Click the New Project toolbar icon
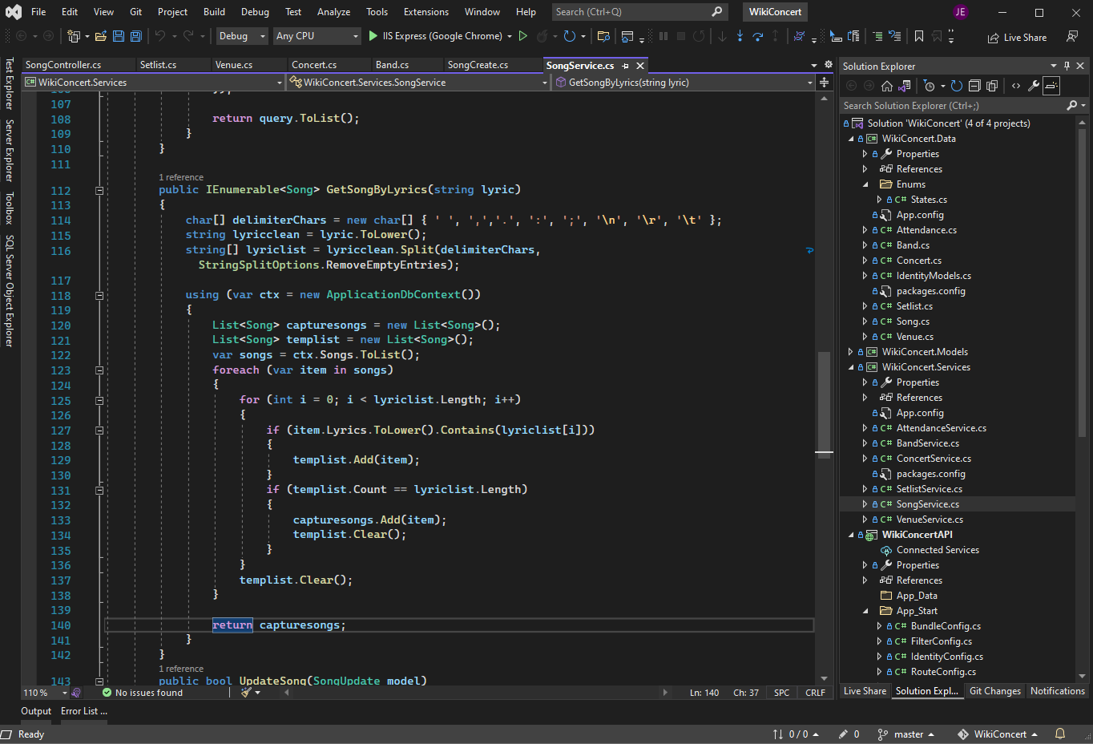 pyautogui.click(x=74, y=36)
